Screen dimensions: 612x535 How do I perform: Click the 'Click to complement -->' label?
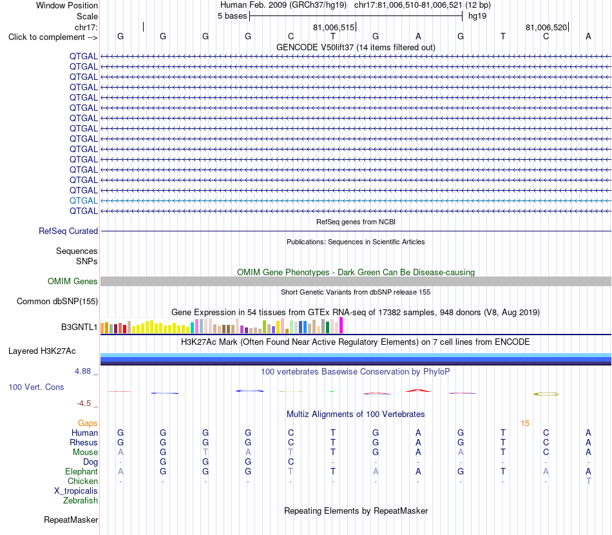(x=53, y=37)
